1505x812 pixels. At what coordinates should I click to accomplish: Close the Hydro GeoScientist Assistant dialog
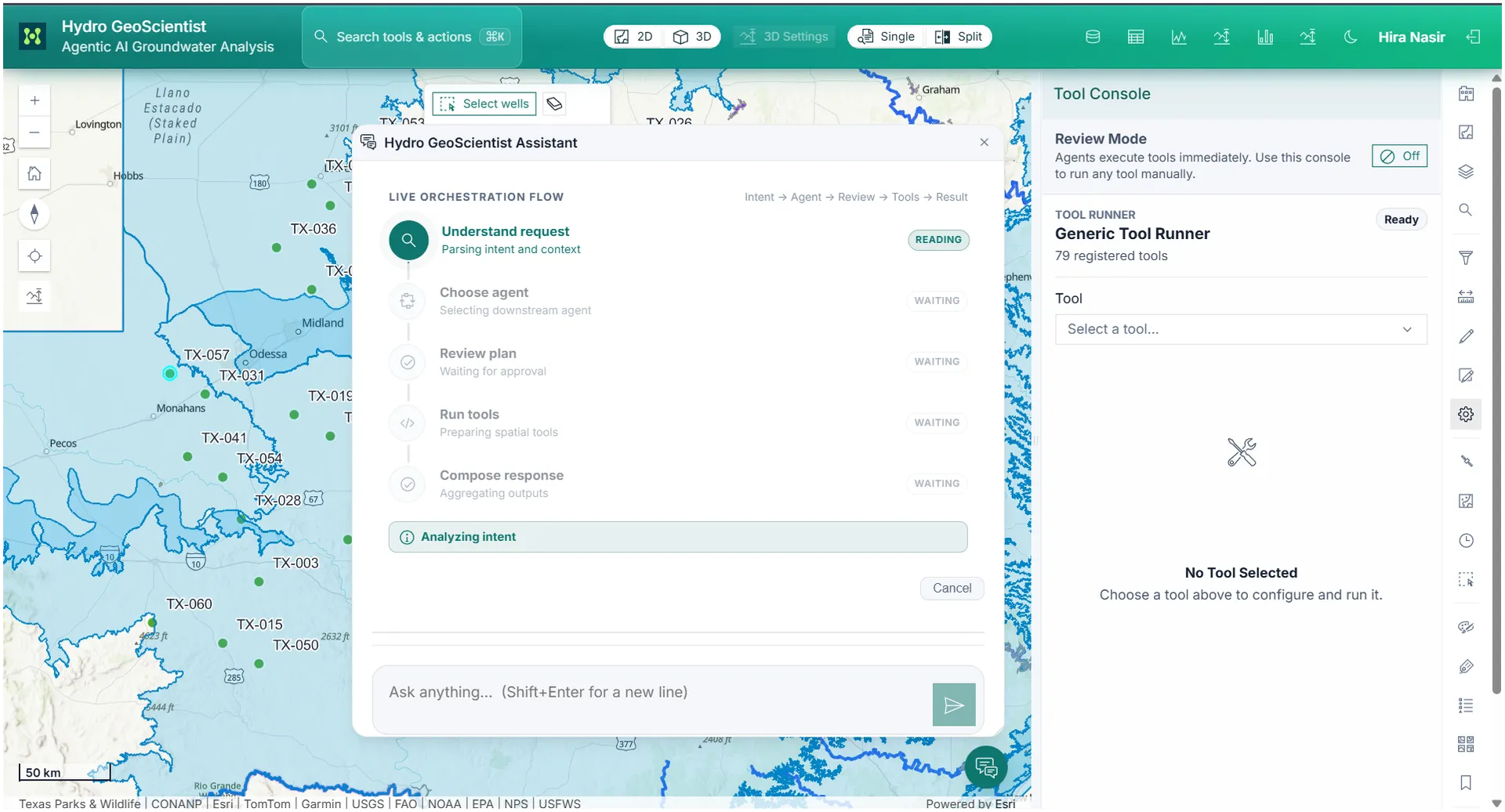point(985,143)
